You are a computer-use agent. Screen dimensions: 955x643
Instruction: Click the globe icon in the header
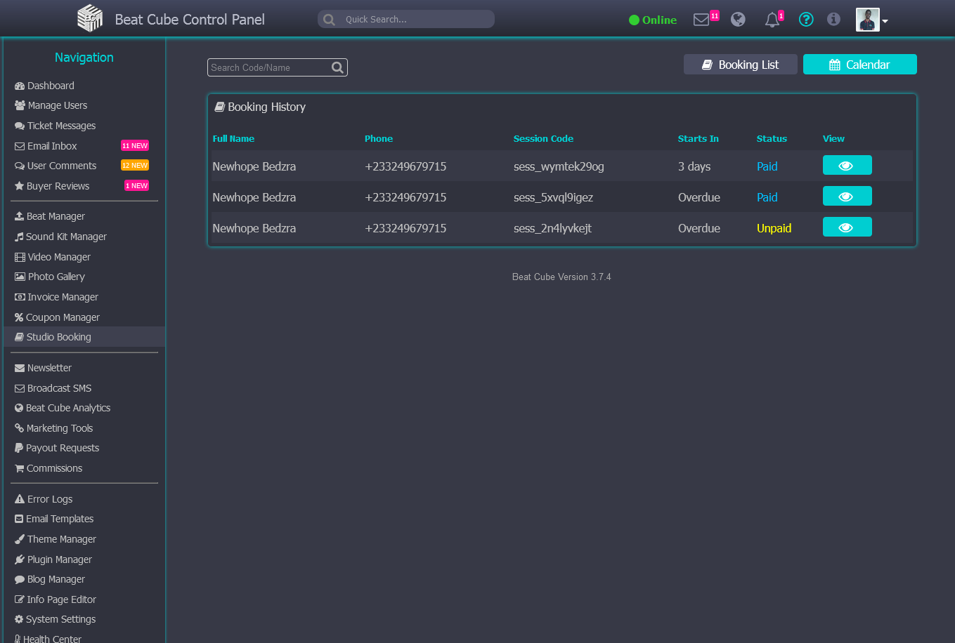[x=738, y=20]
